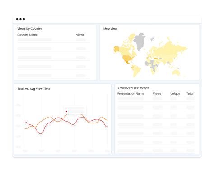Select Greenland on the map
The height and width of the screenshot is (173, 214).
140,41
